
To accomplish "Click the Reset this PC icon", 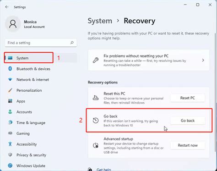I will (96, 98).
